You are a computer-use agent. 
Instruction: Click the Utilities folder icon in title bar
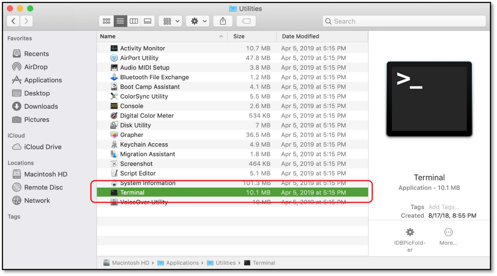coord(233,9)
